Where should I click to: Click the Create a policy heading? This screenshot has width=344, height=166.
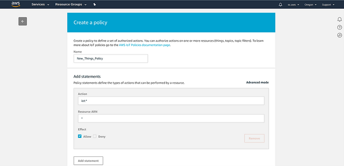[91, 23]
